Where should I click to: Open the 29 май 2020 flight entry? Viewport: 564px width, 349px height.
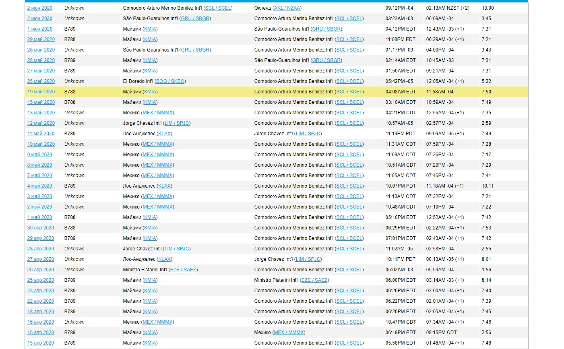[41, 39]
